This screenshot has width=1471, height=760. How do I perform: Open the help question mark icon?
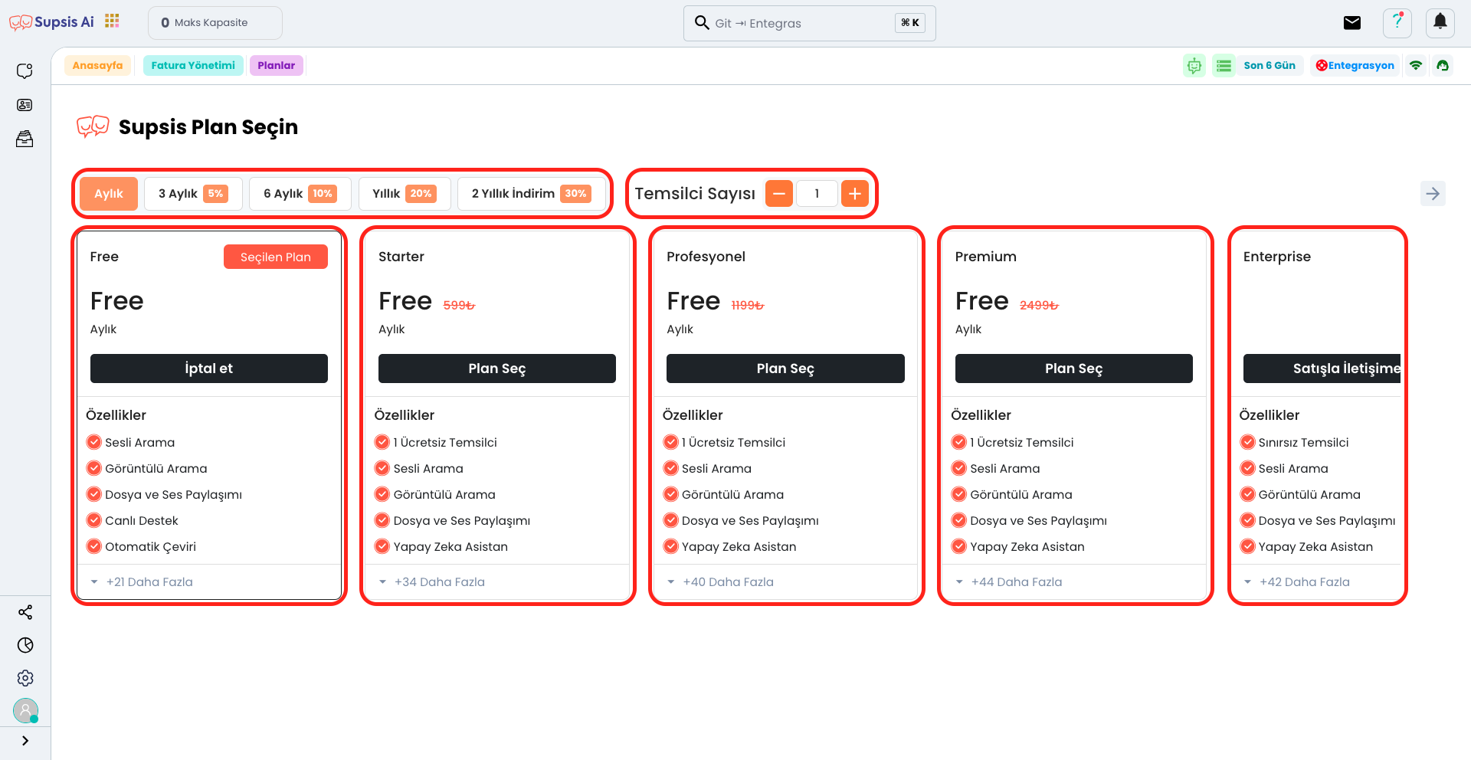point(1397,22)
